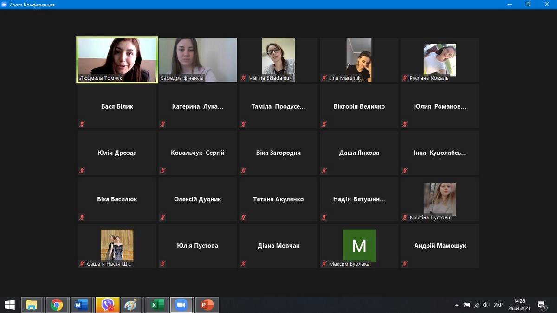Click Максим Бурлака's green avatar tile
Image resolution: width=557 pixels, height=313 pixels.
[359, 245]
